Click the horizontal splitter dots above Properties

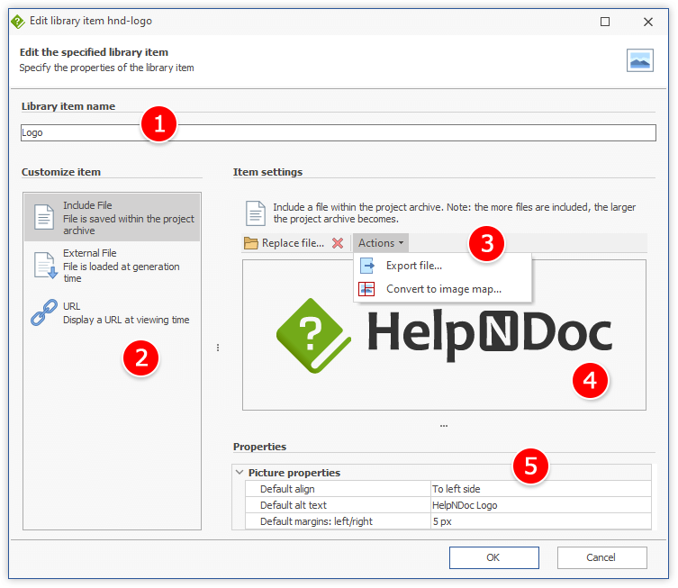(x=444, y=426)
